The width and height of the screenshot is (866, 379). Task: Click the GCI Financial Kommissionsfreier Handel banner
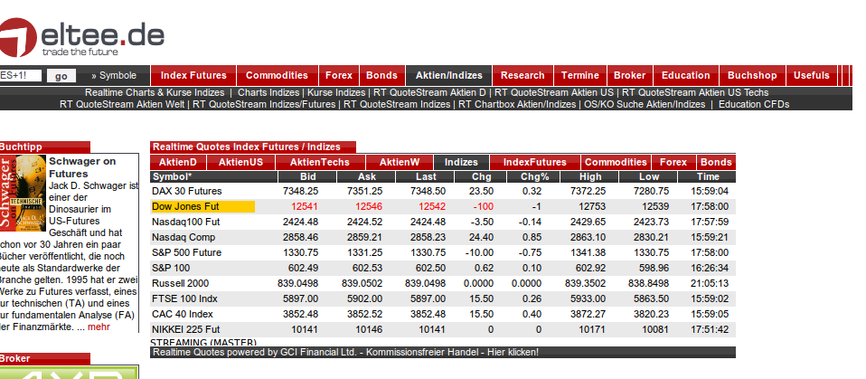tap(443, 352)
